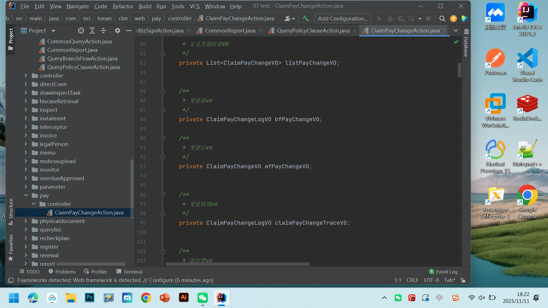This screenshot has width=548, height=308.
Task: Toggle read-only lock icon in status bar
Action: click(463, 280)
